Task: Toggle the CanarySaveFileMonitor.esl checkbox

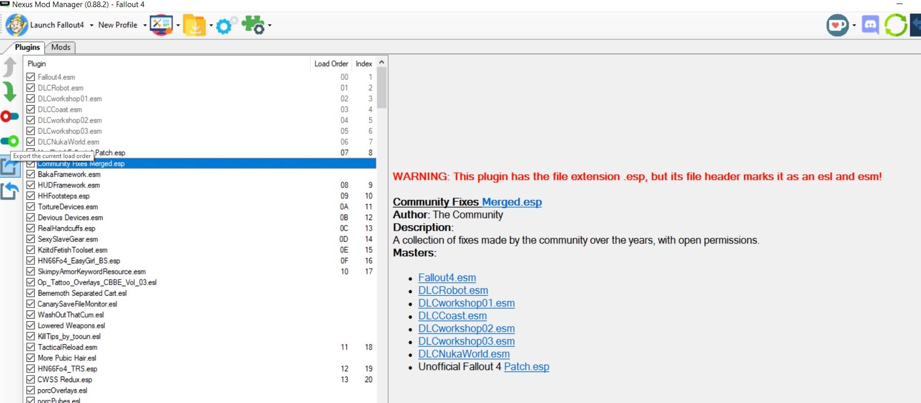Action: 31,304
